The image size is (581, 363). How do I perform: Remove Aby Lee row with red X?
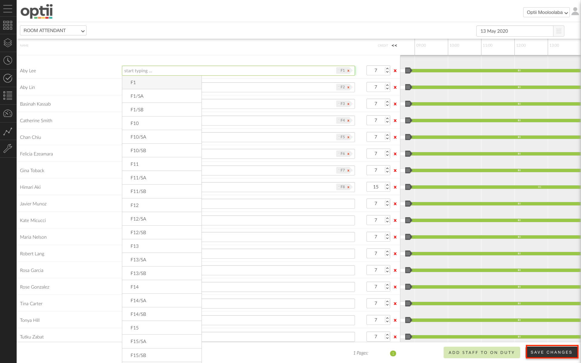(395, 71)
